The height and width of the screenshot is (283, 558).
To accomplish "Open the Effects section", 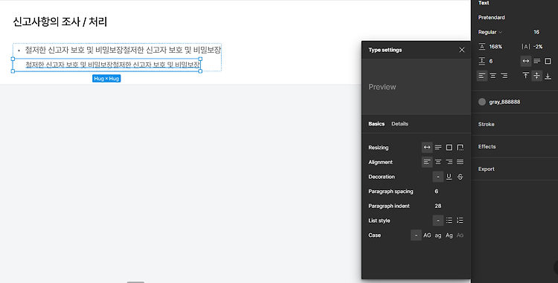I will point(487,146).
